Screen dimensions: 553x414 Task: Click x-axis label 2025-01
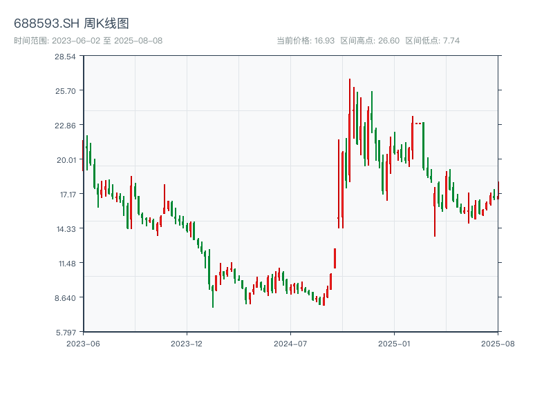tap(394, 344)
